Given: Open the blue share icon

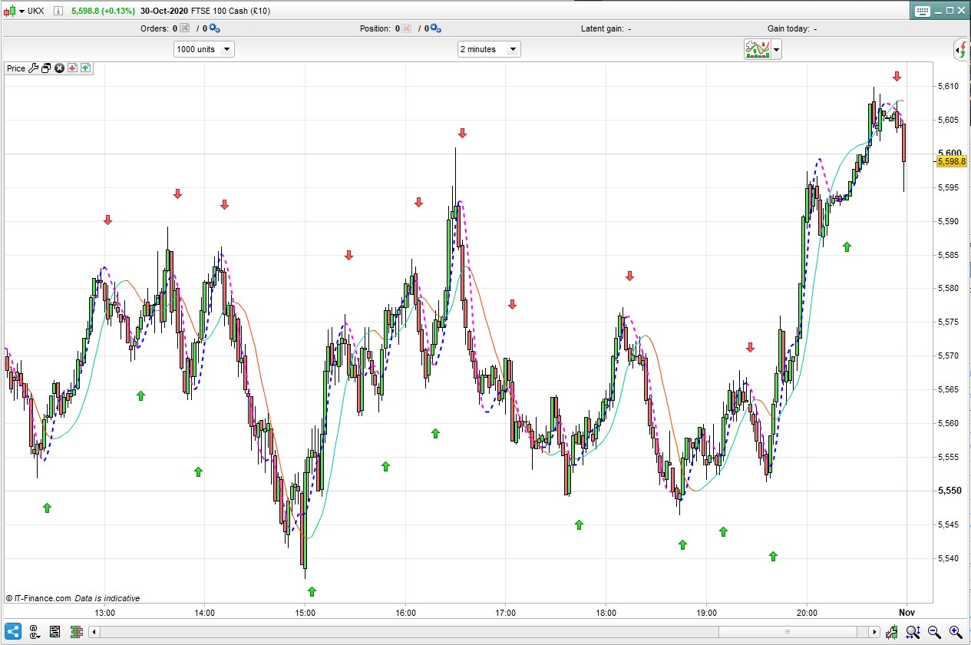Looking at the screenshot, I should pyautogui.click(x=14, y=632).
